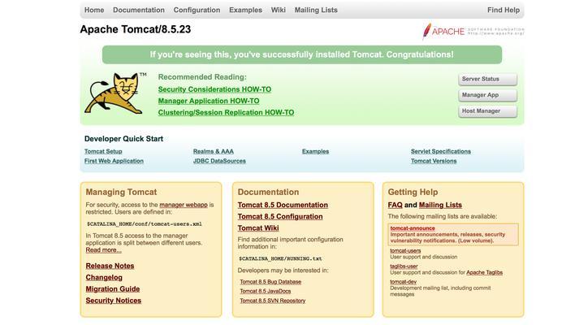
Task: Open Tomcat 8.5 SVN Repository link
Action: tap(273, 301)
